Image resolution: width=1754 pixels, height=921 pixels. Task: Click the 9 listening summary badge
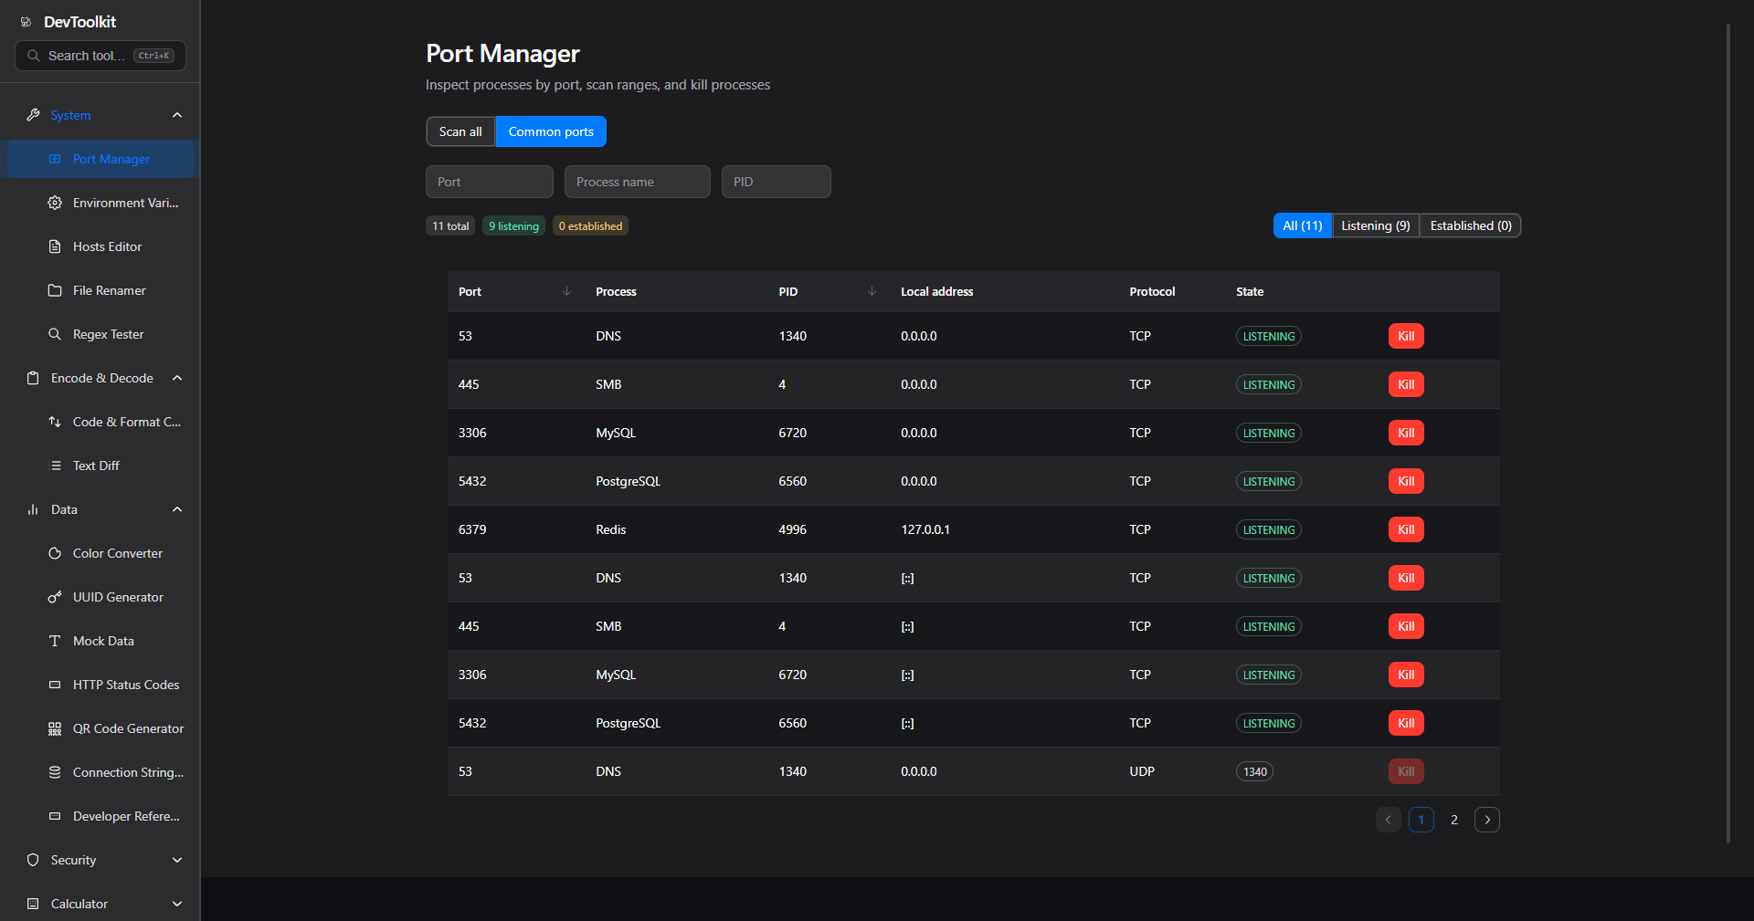tap(513, 226)
